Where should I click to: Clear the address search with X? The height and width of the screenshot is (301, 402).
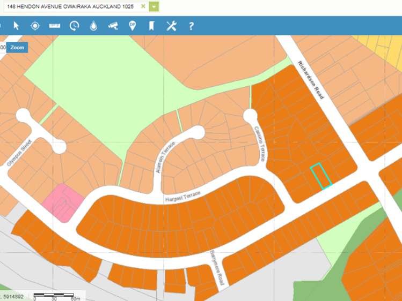pyautogui.click(x=143, y=6)
